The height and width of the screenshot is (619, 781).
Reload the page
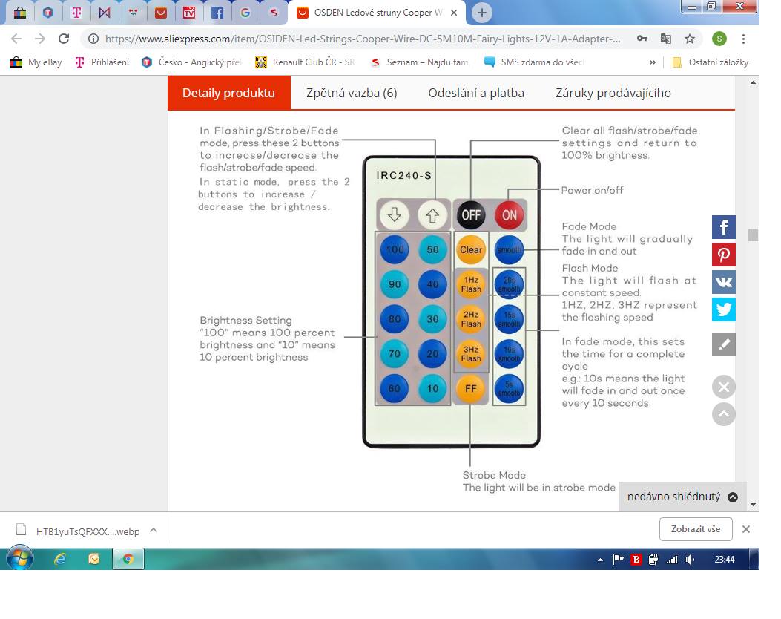point(64,39)
